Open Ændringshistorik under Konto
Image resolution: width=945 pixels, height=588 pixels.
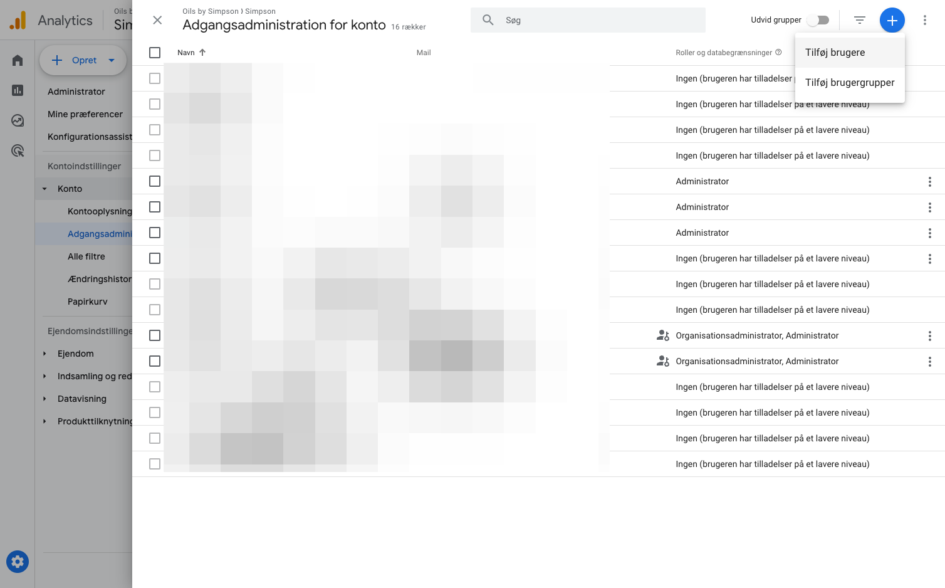(x=100, y=279)
